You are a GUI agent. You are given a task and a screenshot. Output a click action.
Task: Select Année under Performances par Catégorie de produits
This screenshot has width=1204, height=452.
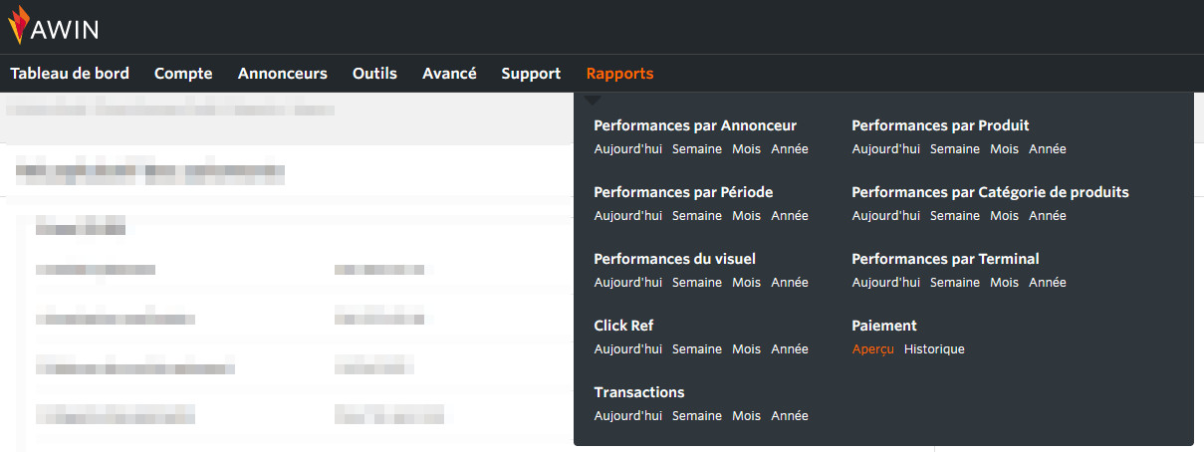(1048, 216)
